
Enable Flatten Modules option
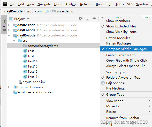pos(126,38)
